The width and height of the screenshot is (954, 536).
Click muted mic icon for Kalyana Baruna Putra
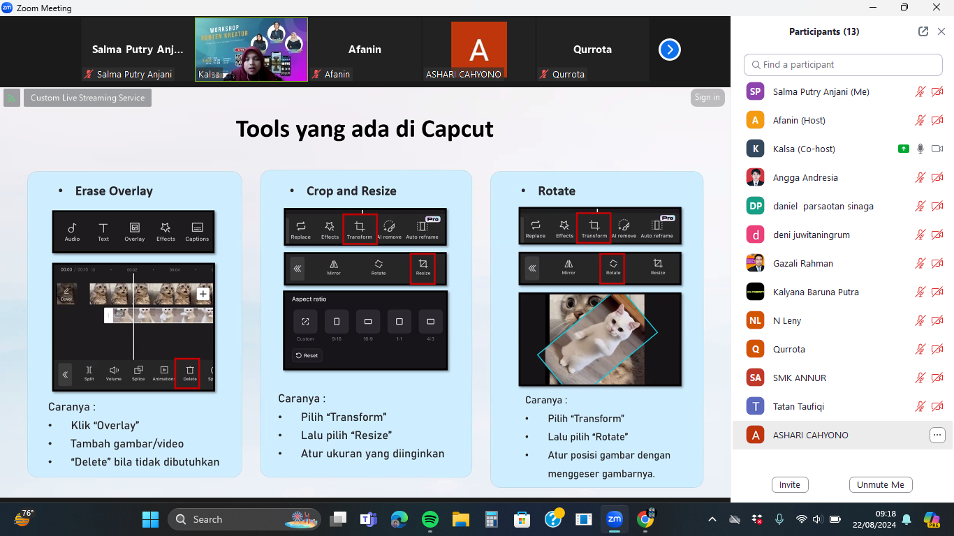(x=920, y=292)
